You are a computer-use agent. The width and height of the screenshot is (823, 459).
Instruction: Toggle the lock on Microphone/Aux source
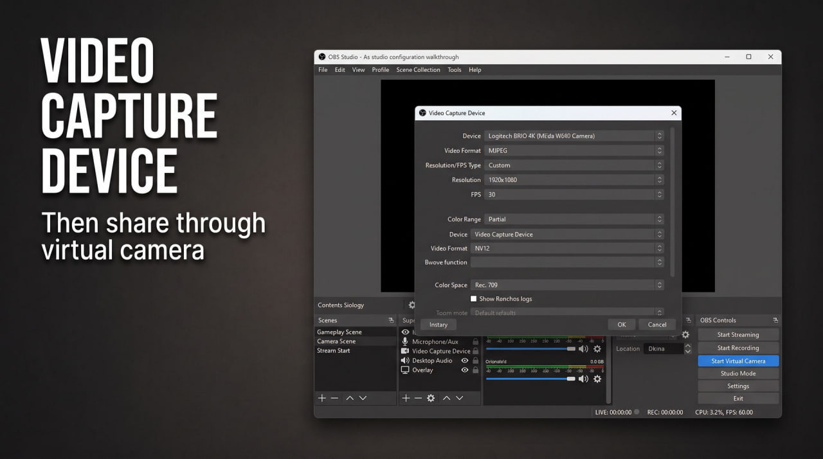(476, 342)
